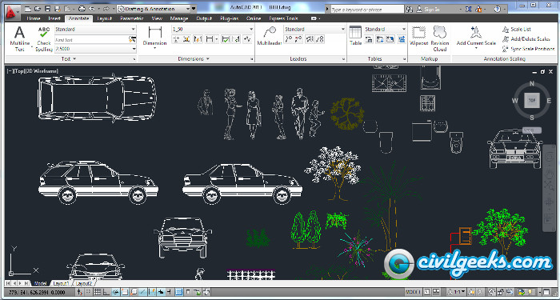Click the binoculars search icon

pos(410,10)
